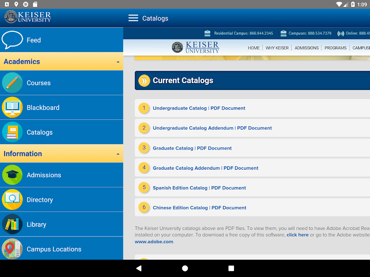Click PROGRAMS in the website navigation
Viewport: 370px width, 277px height.
coord(335,48)
